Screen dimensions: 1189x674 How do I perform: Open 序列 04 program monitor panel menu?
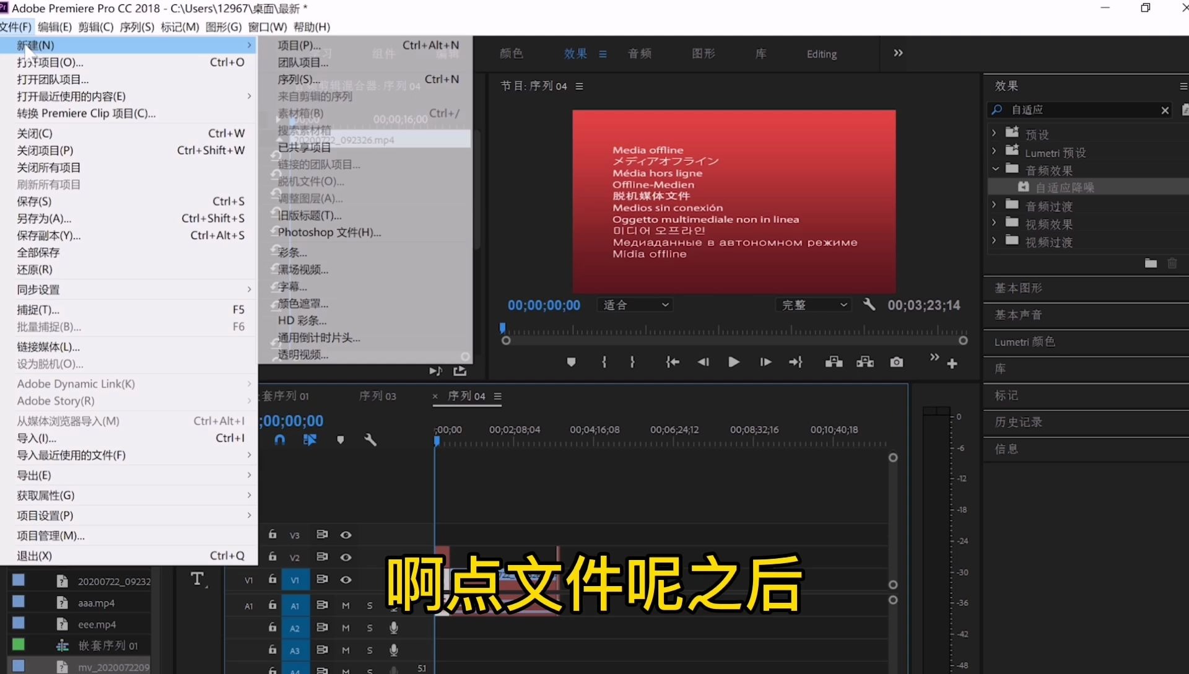tap(579, 86)
